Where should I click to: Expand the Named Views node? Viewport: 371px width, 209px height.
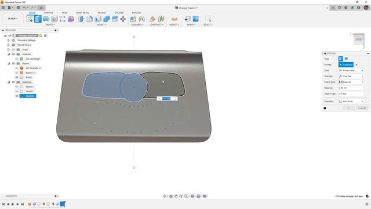click(9, 45)
